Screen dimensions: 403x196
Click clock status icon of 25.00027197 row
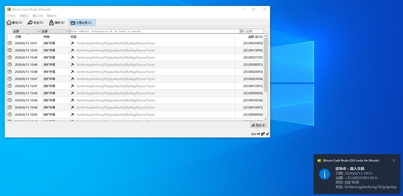10,57
